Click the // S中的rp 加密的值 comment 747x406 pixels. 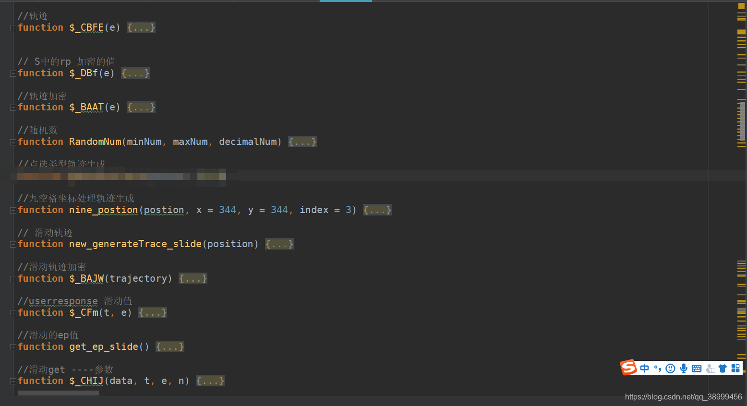point(66,61)
